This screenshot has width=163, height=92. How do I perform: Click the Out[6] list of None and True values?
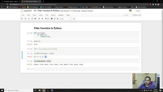point(59,64)
